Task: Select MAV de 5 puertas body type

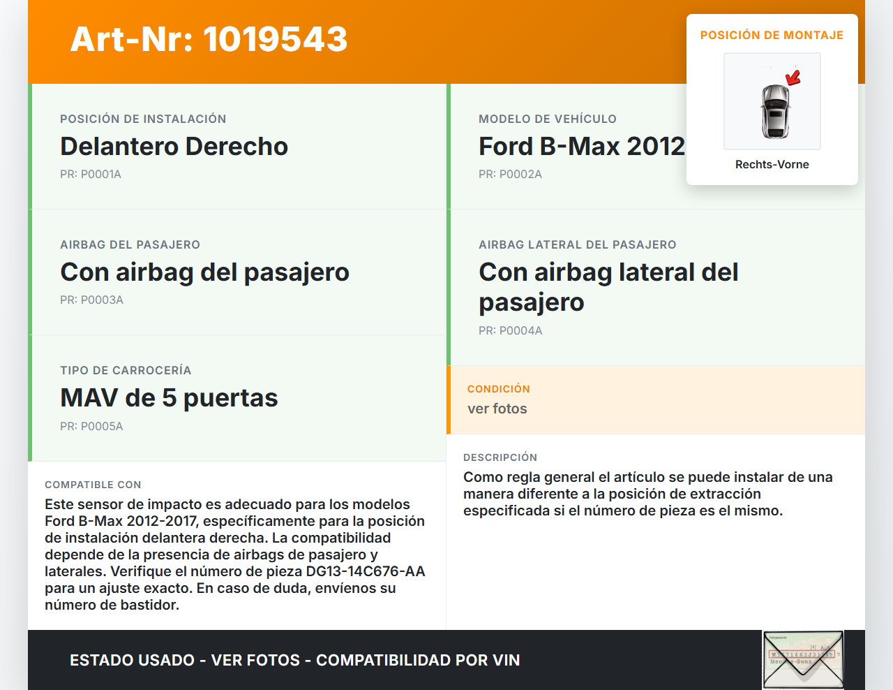Action: click(x=169, y=398)
